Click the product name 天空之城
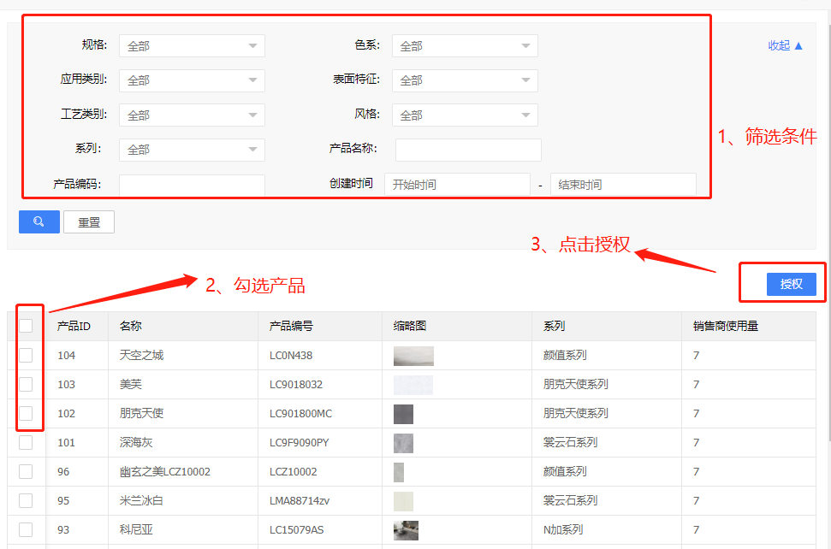 point(141,355)
